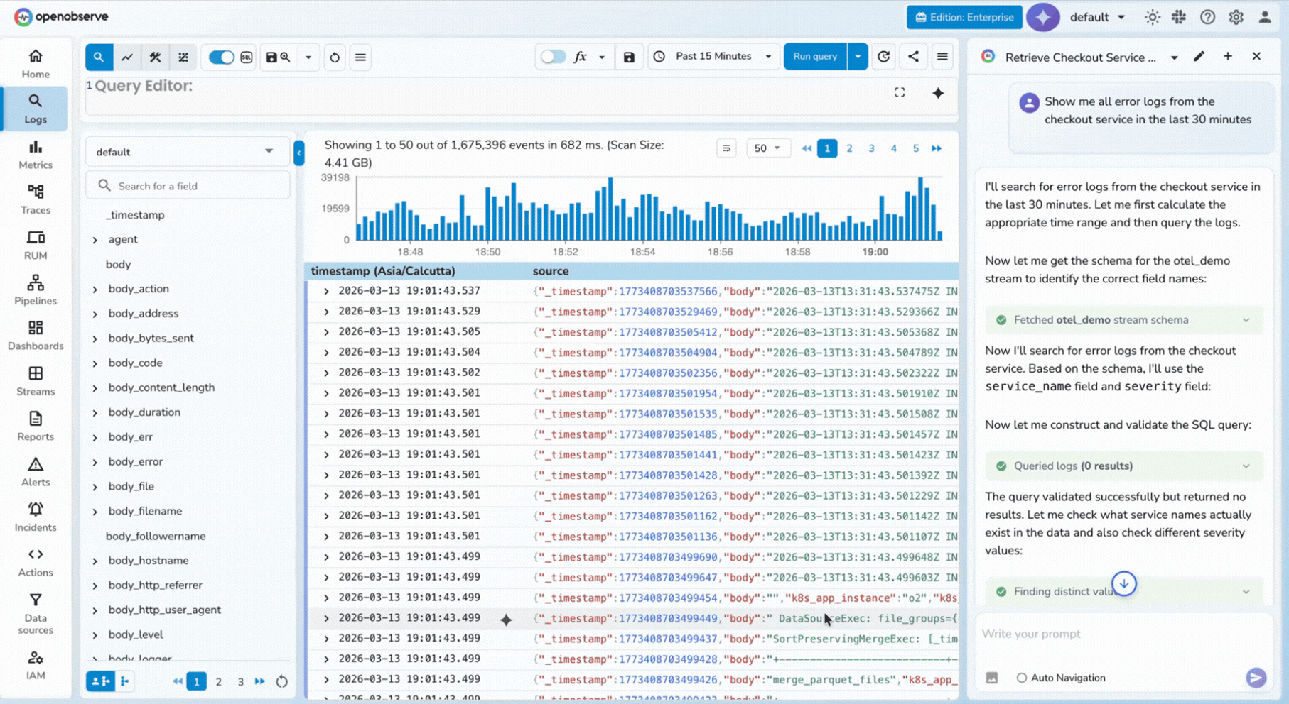
Task: Select the line-chart visualize mode icon in toolbar
Action: tap(128, 57)
